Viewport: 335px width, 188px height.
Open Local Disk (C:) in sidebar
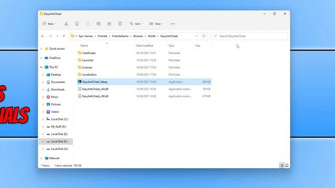pyautogui.click(x=59, y=119)
